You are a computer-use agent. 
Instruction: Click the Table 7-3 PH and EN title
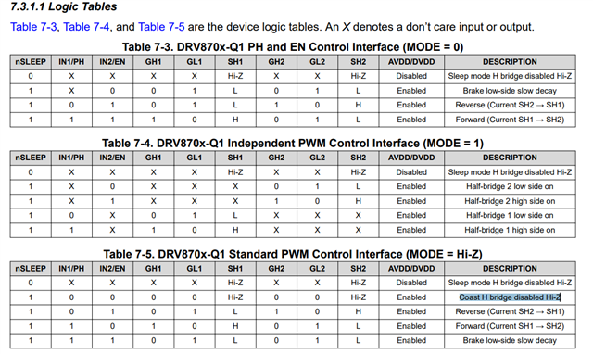(293, 47)
